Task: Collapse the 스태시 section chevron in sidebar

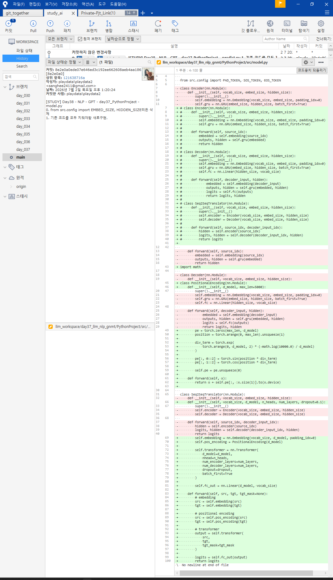Action: click(5, 197)
